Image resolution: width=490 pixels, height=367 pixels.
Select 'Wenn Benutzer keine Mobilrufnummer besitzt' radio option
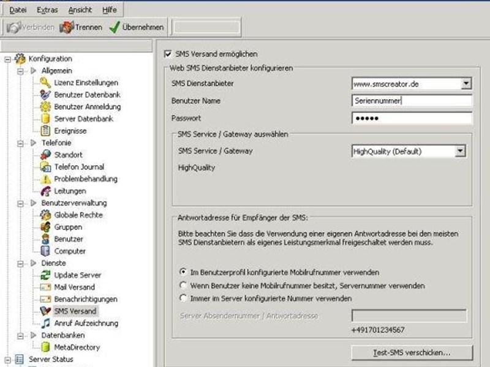point(183,285)
